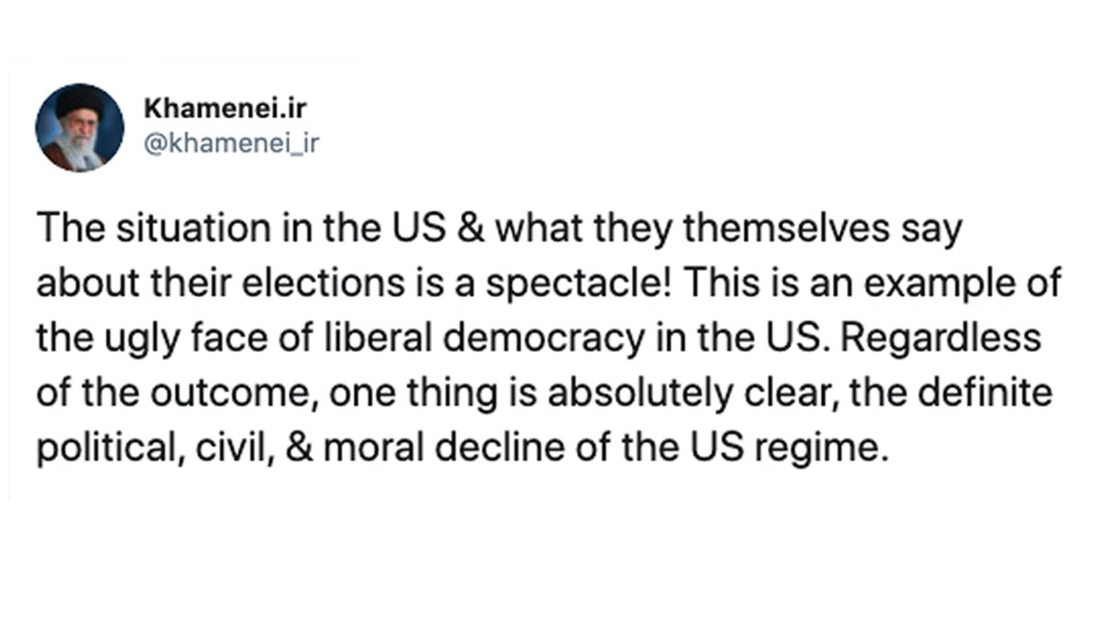Open the Khamenei.ir profile avatar

click(80, 127)
